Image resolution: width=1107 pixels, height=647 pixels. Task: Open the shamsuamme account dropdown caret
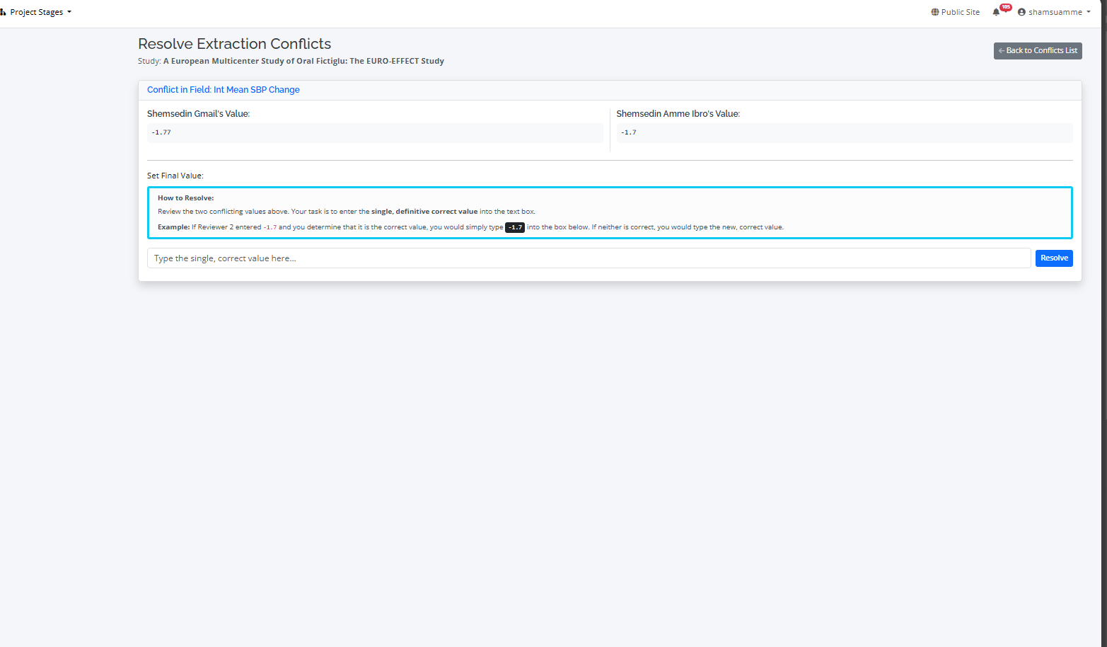pos(1089,12)
